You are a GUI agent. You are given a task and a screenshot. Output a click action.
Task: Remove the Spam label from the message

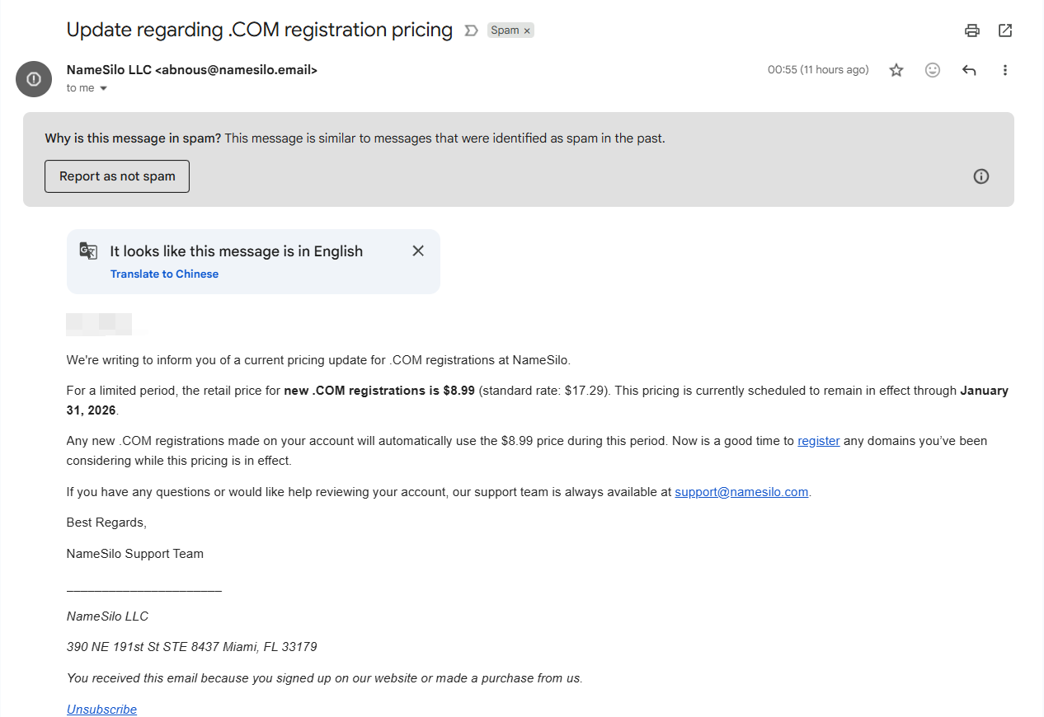tap(527, 30)
